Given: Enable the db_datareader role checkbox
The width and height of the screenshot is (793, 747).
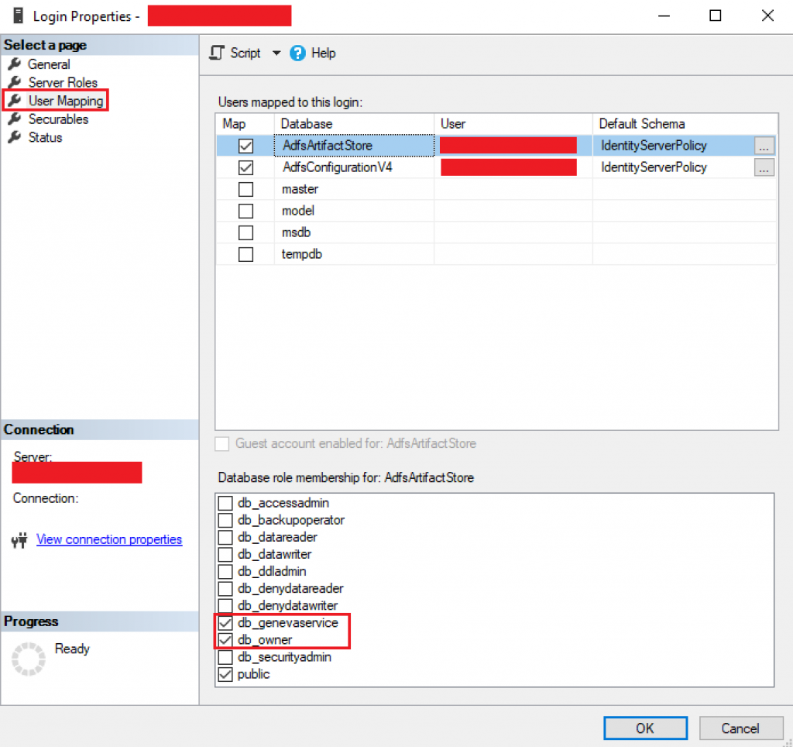Looking at the screenshot, I should pos(225,537).
